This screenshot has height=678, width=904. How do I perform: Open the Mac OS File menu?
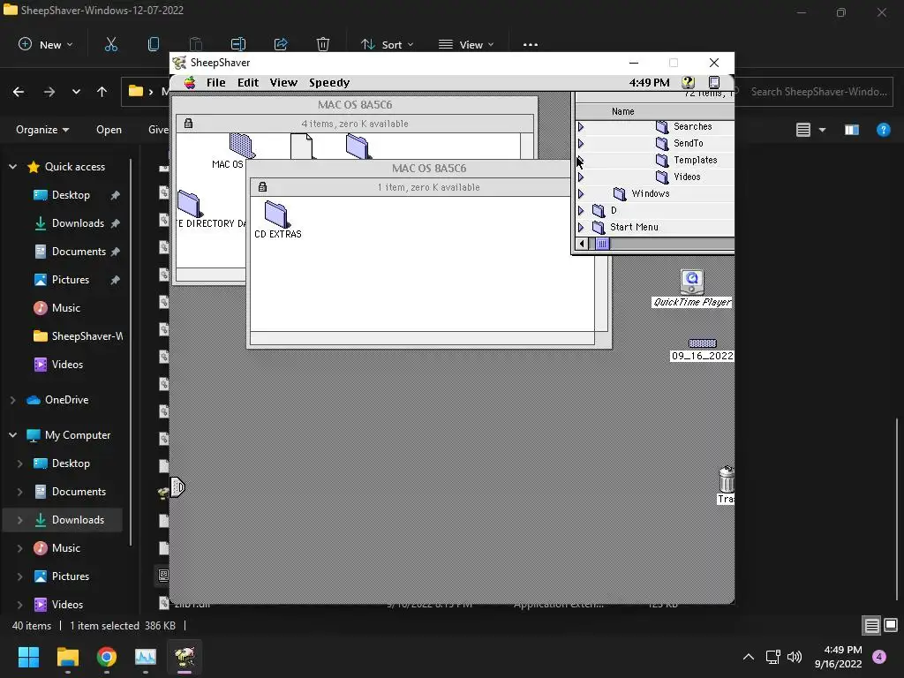[x=216, y=82]
